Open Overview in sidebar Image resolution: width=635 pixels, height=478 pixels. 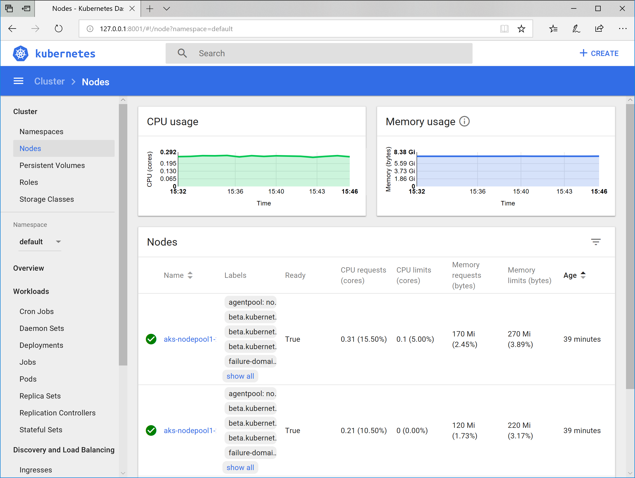click(x=29, y=268)
